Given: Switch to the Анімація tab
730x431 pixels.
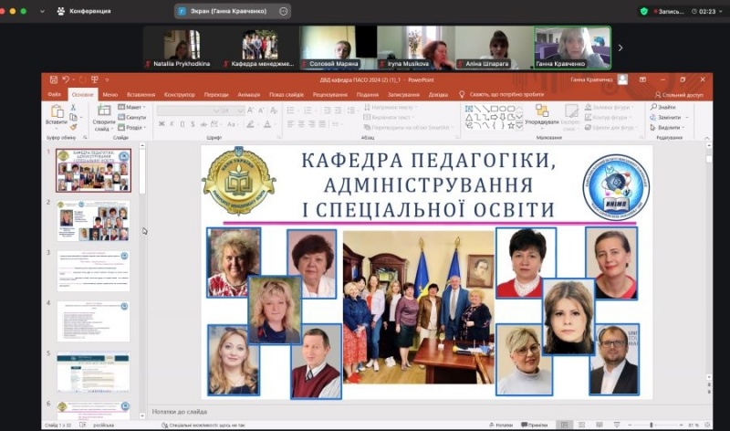Looking at the screenshot, I should point(248,94).
